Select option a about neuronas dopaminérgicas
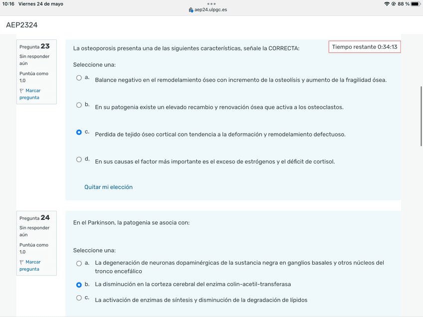 point(79,263)
